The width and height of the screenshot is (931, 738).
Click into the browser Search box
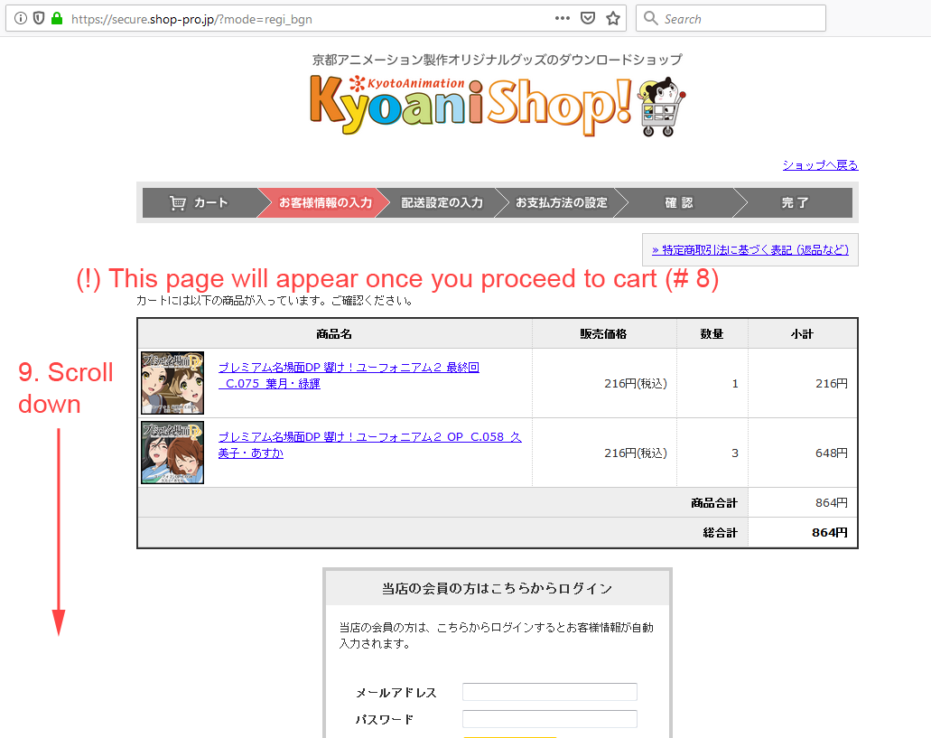click(x=731, y=18)
